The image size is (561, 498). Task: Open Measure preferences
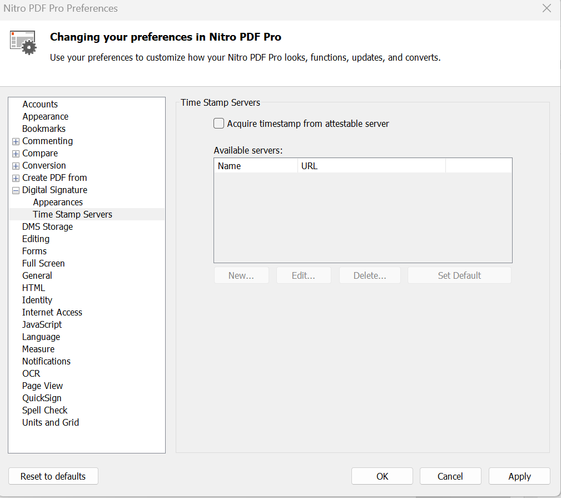click(x=38, y=349)
